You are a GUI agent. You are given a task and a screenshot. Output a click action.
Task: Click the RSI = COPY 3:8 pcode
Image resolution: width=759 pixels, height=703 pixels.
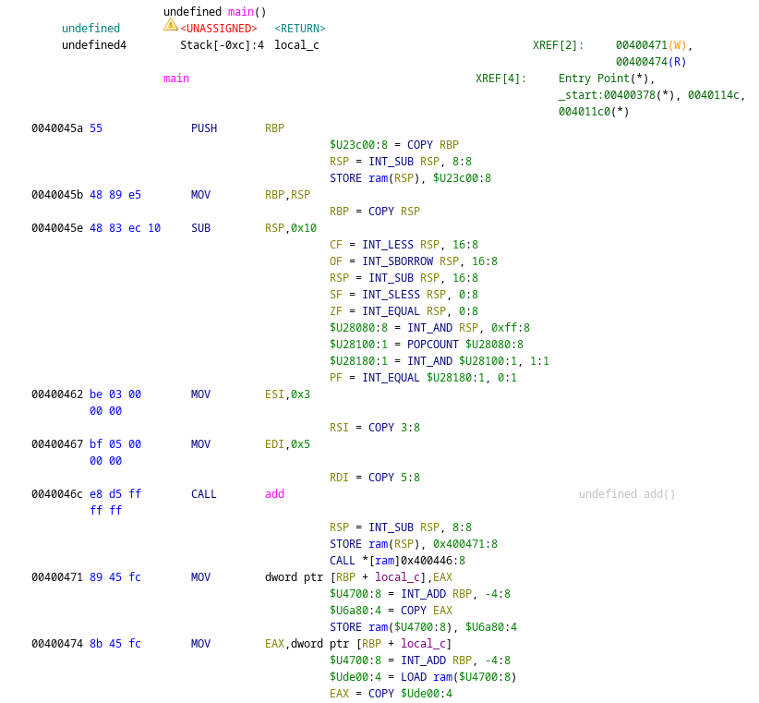pos(375,428)
